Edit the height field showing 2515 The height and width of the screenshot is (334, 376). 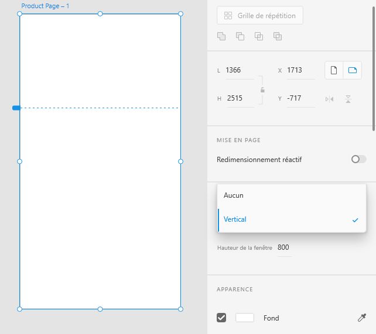(x=240, y=98)
